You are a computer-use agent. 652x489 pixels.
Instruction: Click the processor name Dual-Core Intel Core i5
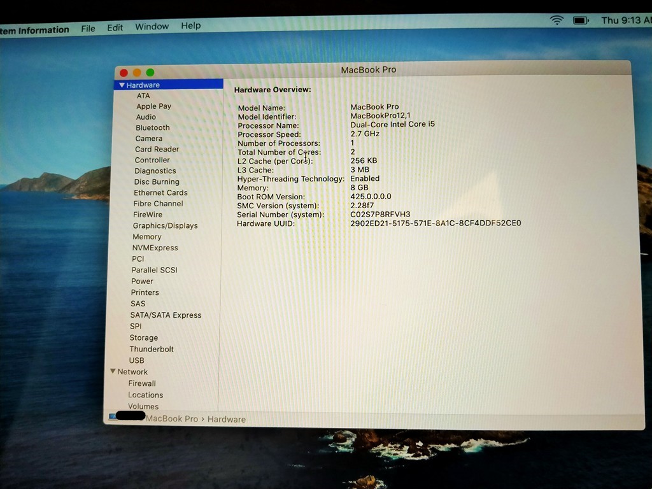[392, 124]
